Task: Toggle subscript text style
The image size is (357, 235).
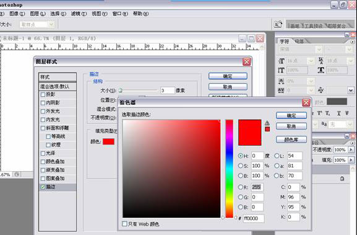Action: click(328, 113)
